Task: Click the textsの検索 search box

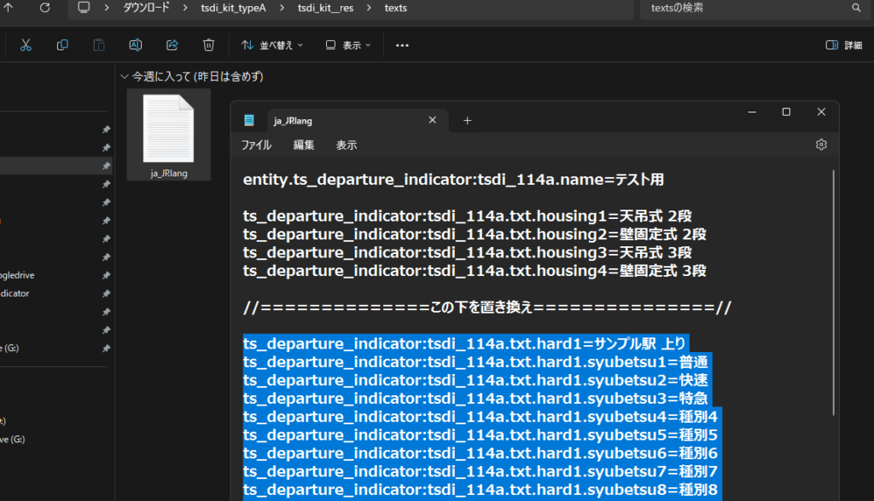Action: [751, 8]
